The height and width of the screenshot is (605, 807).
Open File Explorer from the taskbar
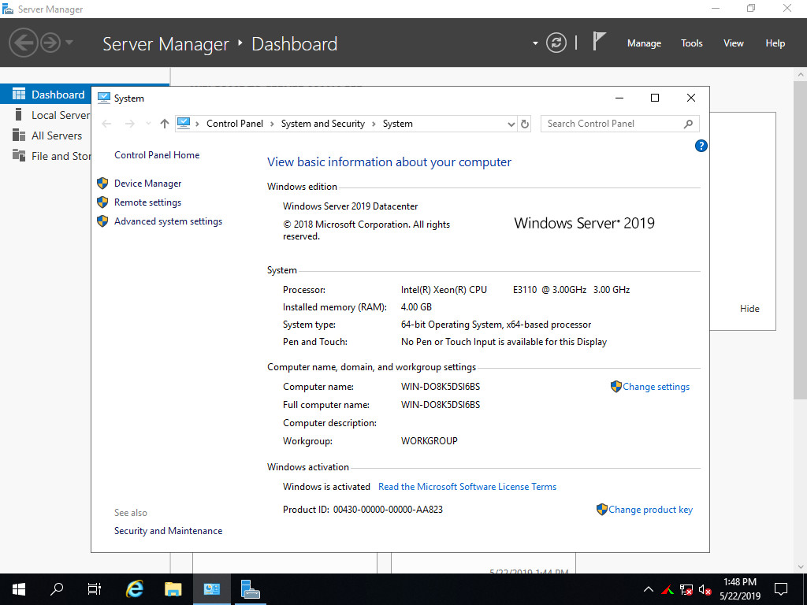(x=173, y=589)
